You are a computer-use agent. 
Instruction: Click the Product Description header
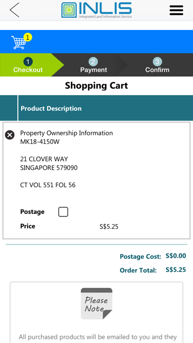(51, 108)
